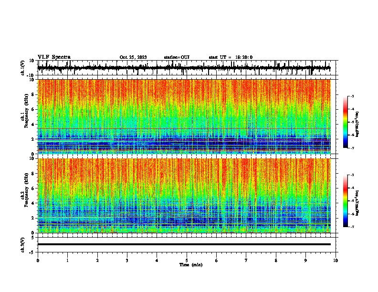The height and width of the screenshot is (292, 378).
Task: Click the ch.1 voltage waveform trace
Action: 184,68
